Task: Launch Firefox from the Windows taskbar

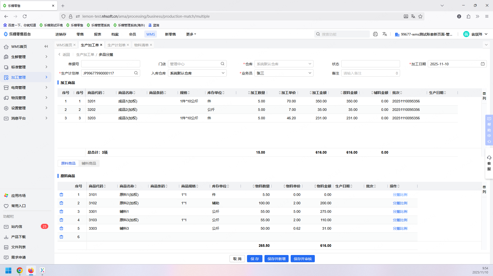Action: [x=31, y=270]
